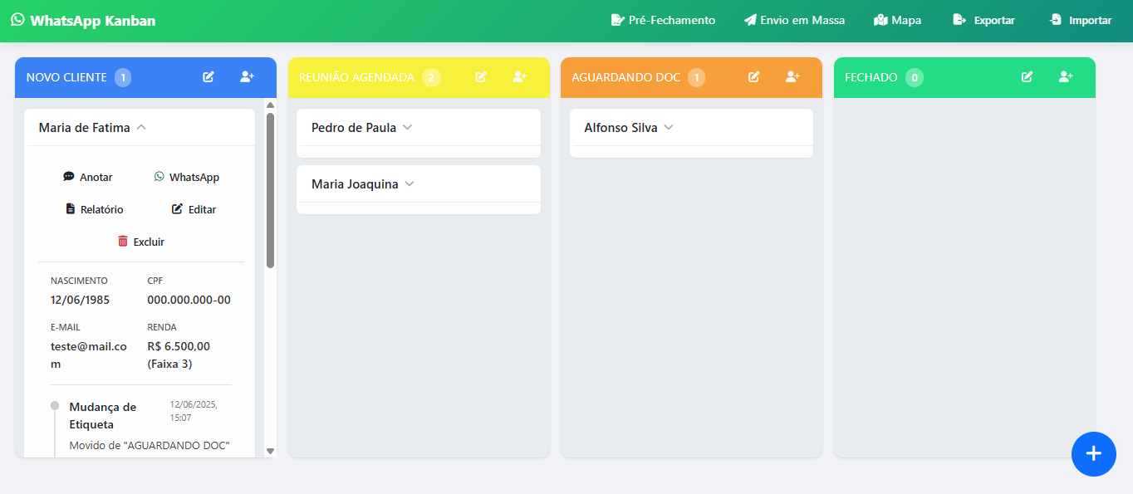
Task: Click edit icon on REUNIÃO AGENDADA column
Action: pyautogui.click(x=481, y=77)
